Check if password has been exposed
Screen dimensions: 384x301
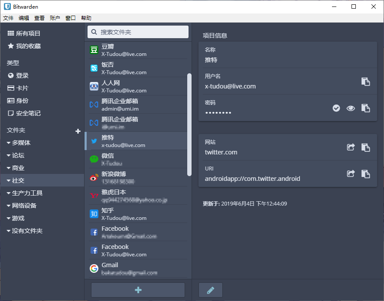coord(336,108)
